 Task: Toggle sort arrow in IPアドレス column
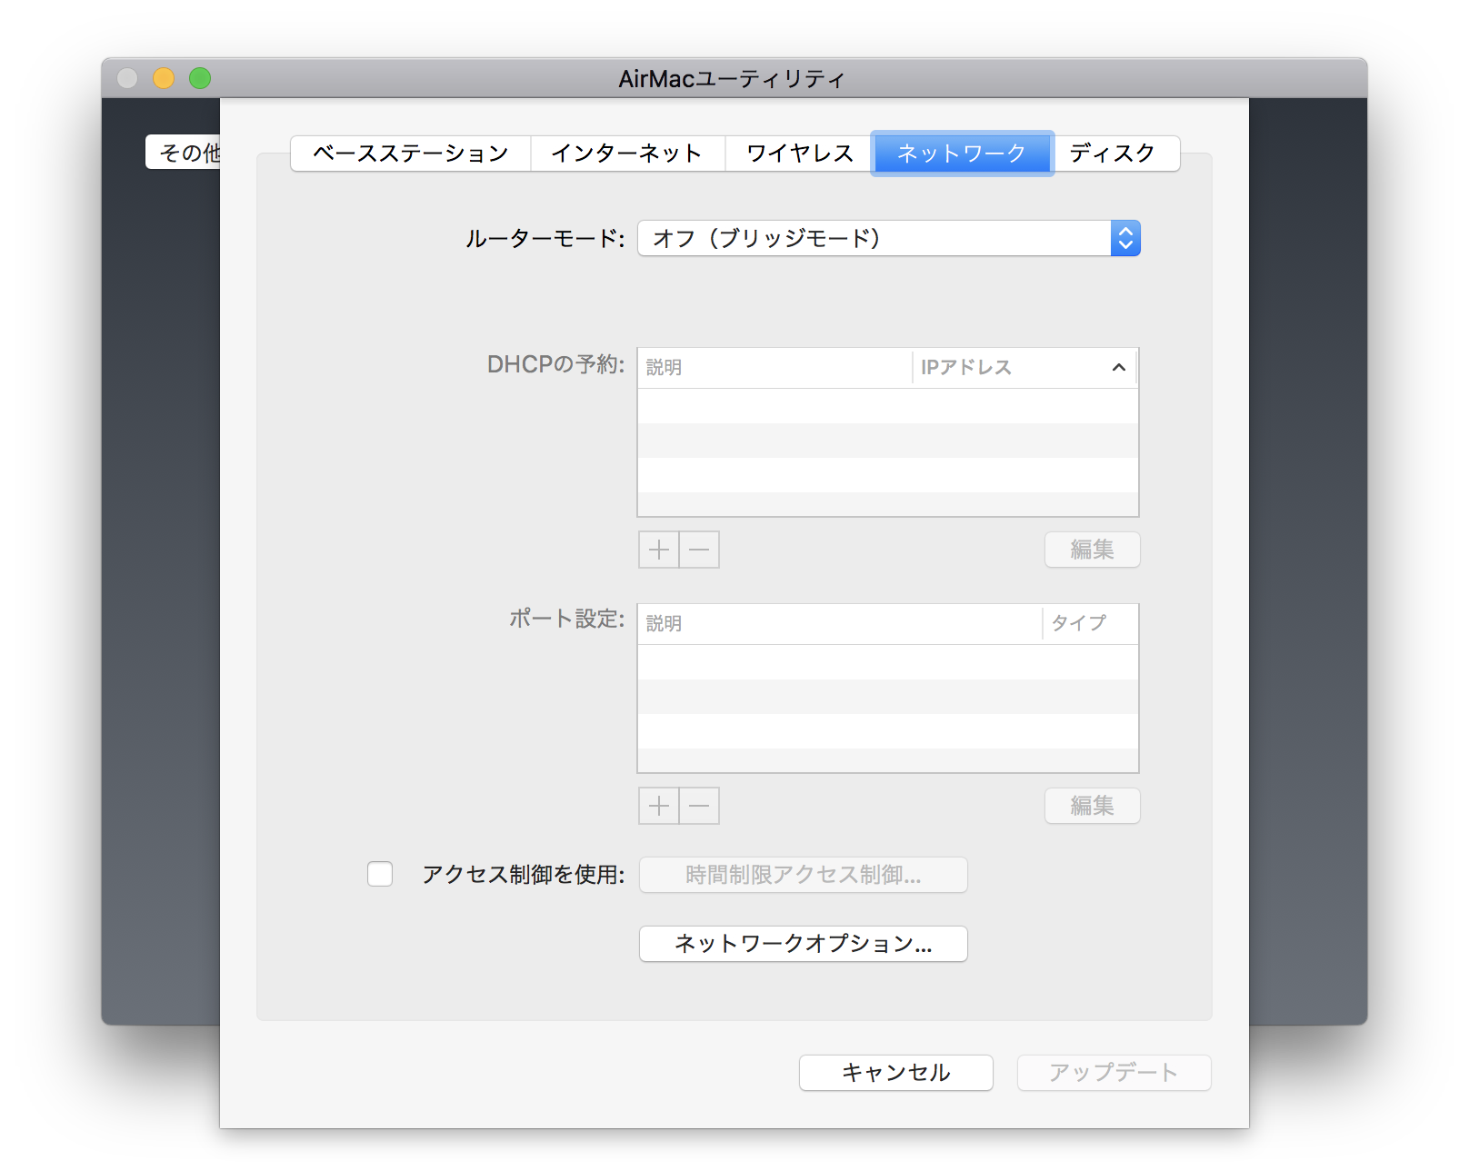1118,368
